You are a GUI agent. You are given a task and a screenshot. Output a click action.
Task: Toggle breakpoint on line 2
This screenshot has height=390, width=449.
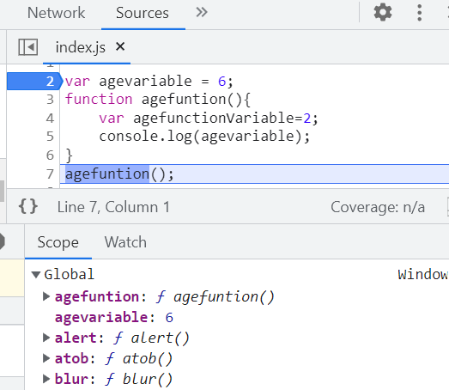click(33, 82)
